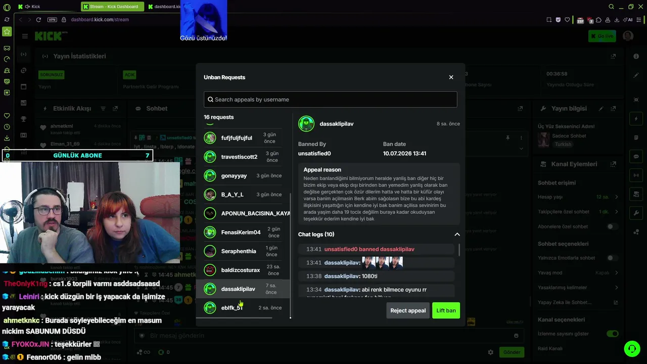Collapse the Chat logs section

457,234
